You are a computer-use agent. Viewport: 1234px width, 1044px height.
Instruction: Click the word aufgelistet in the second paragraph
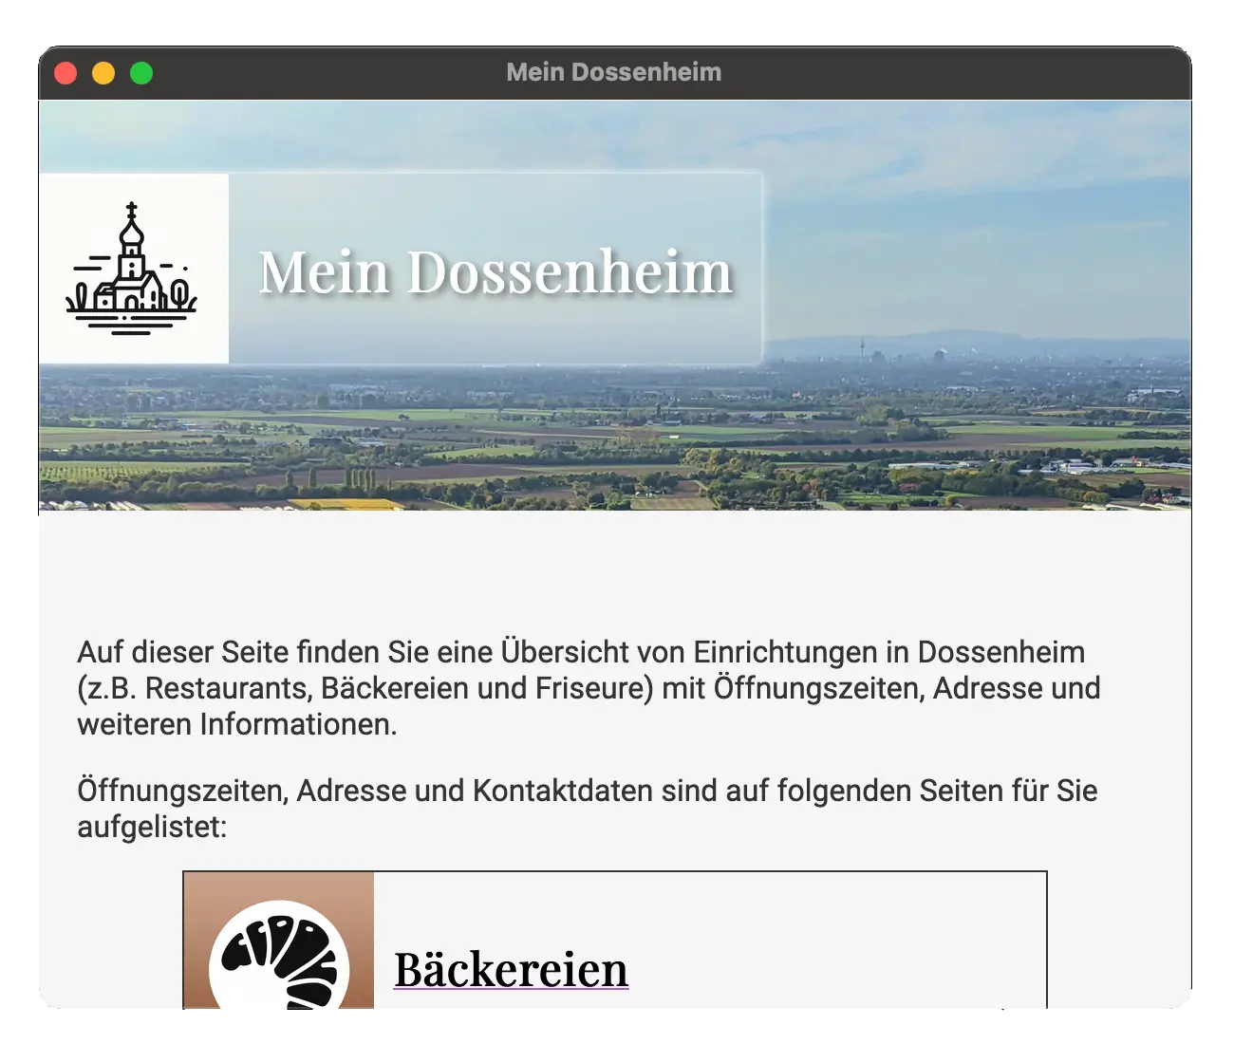152,827
